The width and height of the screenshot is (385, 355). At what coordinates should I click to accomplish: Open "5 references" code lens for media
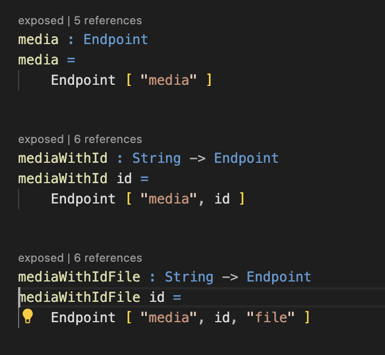[x=108, y=21]
